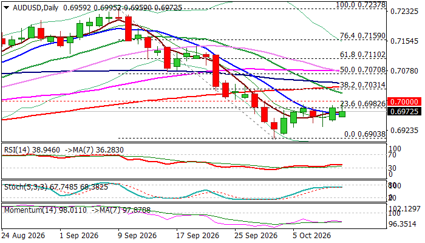Screen dimensions: 425x243
Task: Click the 102.1297 momentum scale value
Action: pyautogui.click(x=404, y=209)
